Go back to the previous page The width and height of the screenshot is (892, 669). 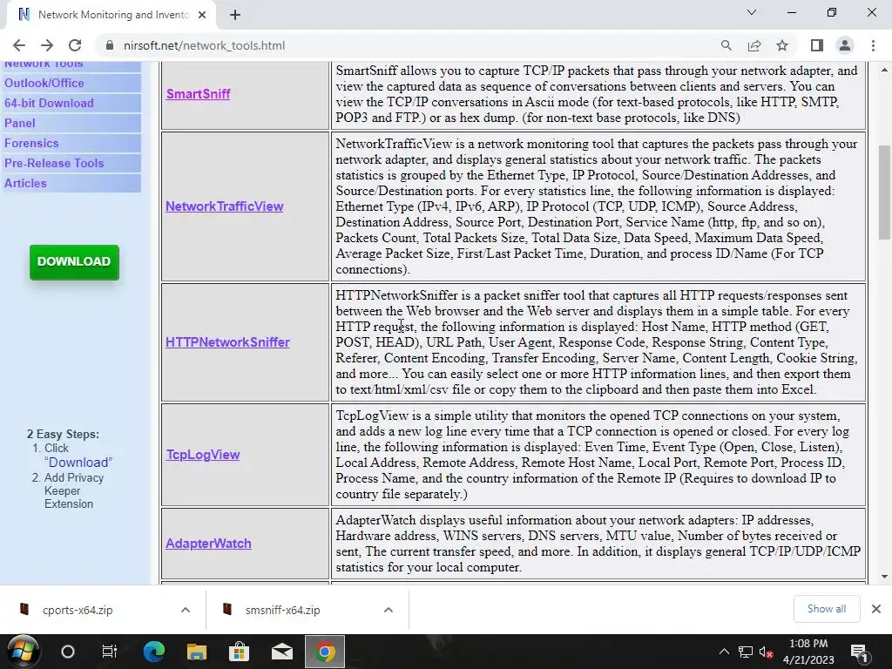pos(19,45)
